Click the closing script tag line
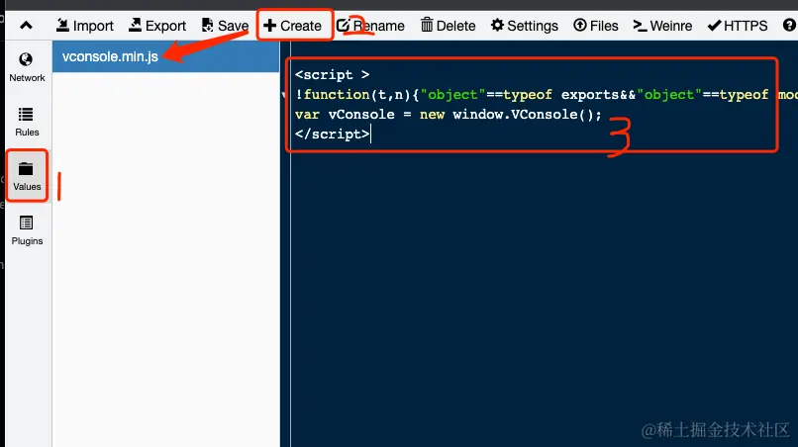Screen dimensions: 798x447 [333, 134]
